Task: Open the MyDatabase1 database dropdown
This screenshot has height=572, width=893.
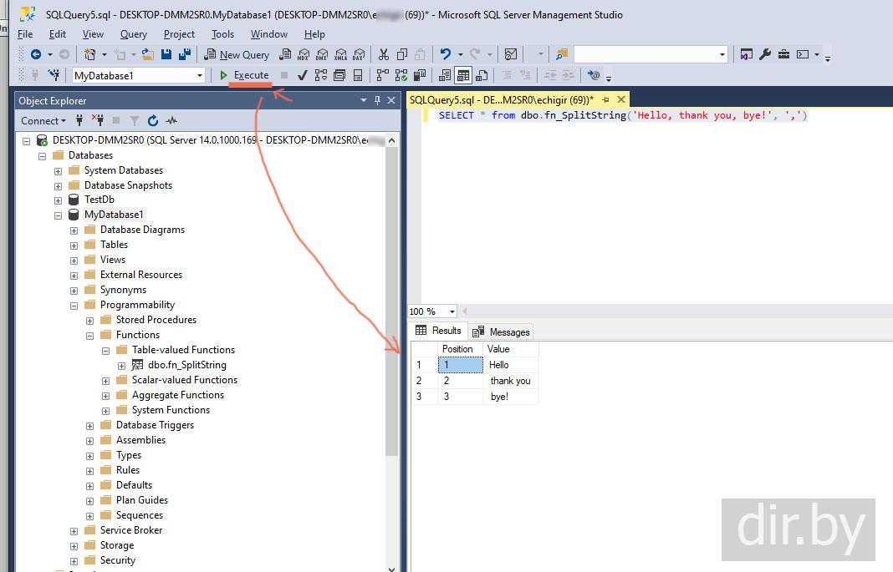Action: pyautogui.click(x=200, y=76)
